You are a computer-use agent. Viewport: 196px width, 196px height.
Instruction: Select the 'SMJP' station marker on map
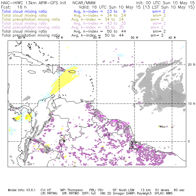tap(115, 121)
